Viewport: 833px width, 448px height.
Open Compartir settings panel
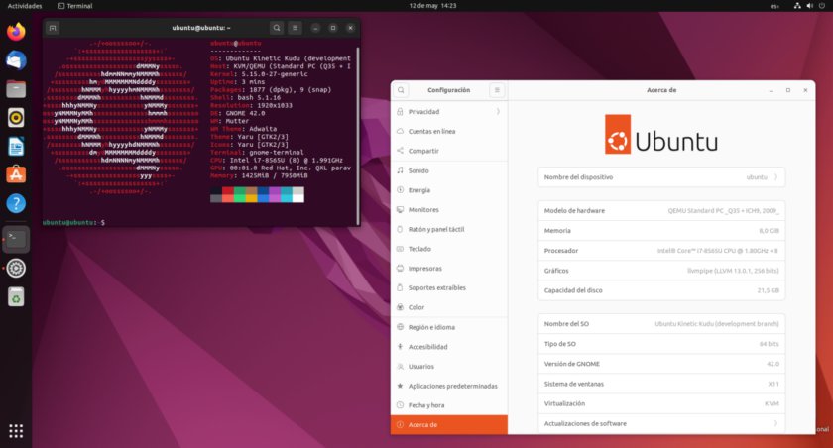point(449,151)
